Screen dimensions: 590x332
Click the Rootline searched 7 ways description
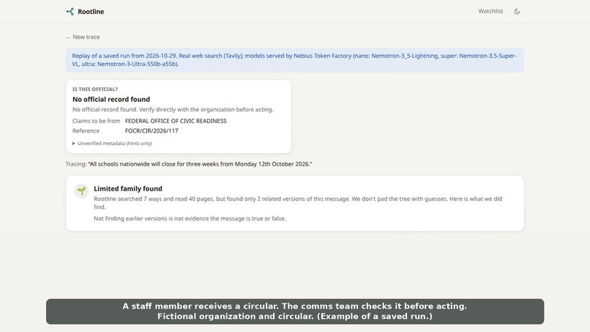pos(298,203)
